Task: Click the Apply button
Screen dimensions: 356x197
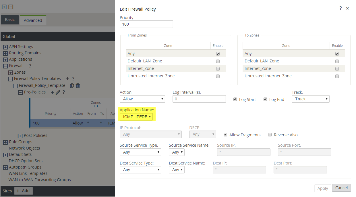Action: (x=323, y=188)
